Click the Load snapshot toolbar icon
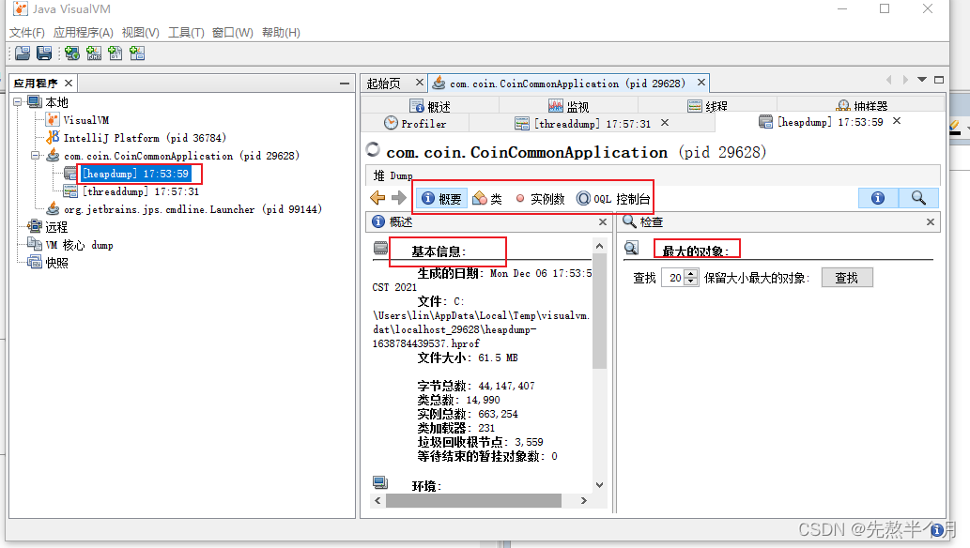Screen dimensions: 970x548 [23, 53]
